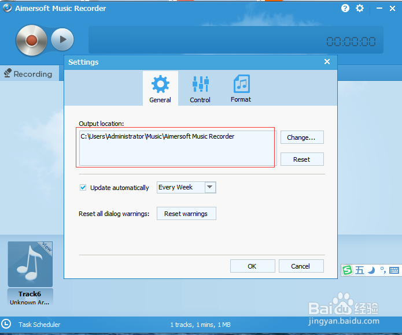
Task: Start recording with the red record button
Action: (x=32, y=40)
